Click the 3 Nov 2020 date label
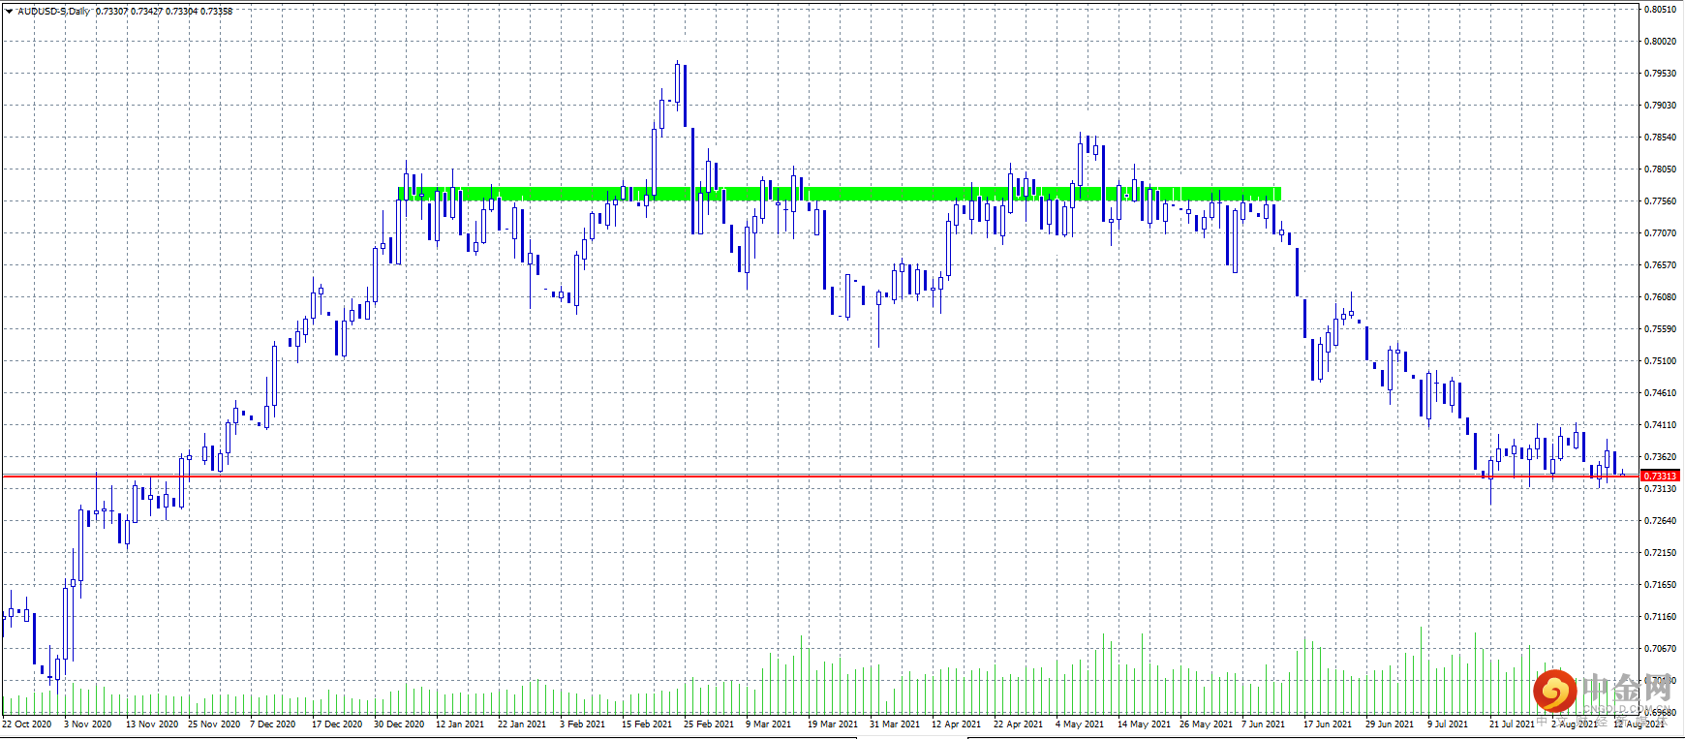Image resolution: width=1685 pixels, height=739 pixels. [88, 724]
